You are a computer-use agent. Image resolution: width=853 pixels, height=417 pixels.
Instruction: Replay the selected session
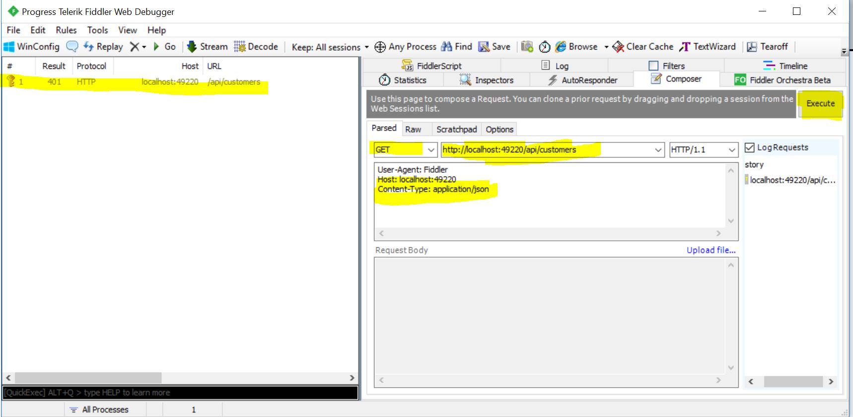coord(103,47)
